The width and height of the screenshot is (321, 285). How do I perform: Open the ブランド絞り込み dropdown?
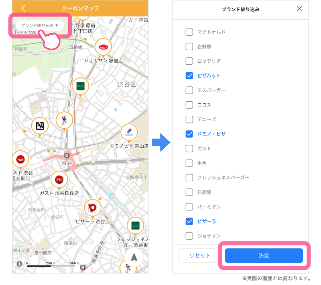click(40, 25)
